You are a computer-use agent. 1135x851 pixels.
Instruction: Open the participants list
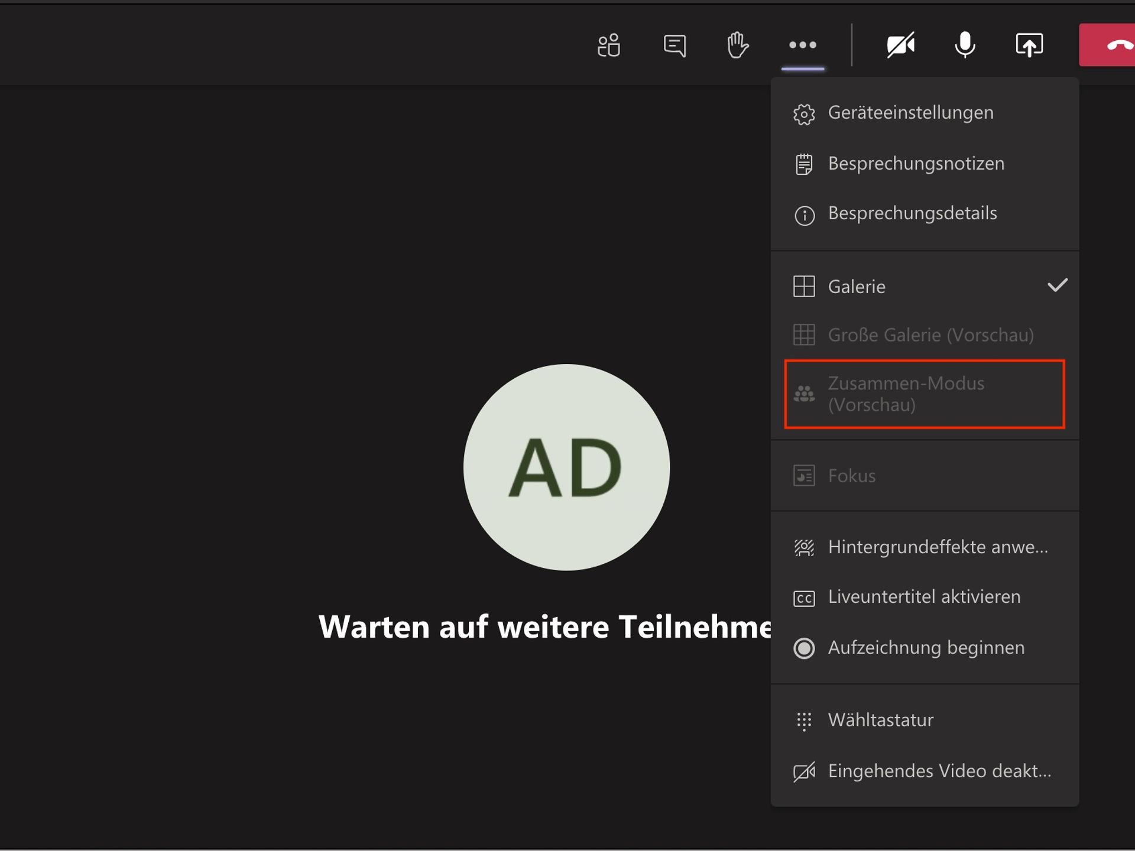click(608, 45)
